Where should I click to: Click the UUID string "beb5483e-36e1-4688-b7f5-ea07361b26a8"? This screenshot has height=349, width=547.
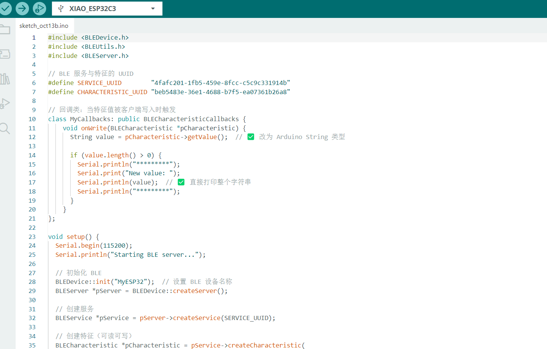[220, 92]
